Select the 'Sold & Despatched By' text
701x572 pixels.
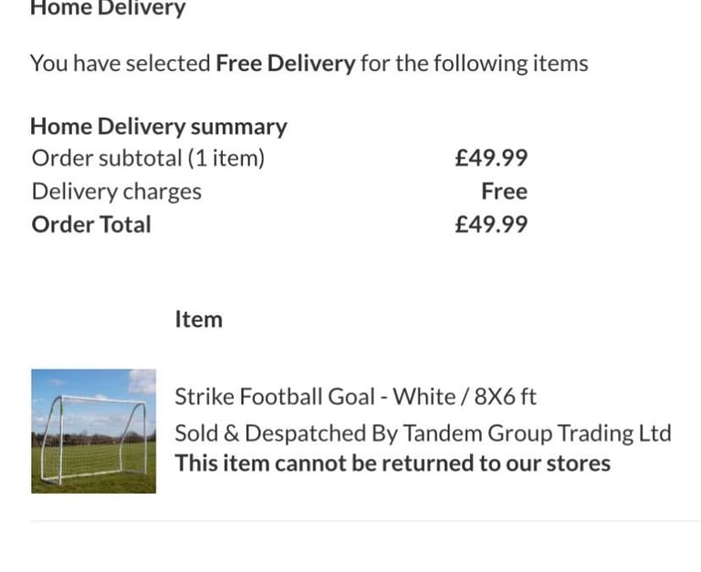coord(286,433)
